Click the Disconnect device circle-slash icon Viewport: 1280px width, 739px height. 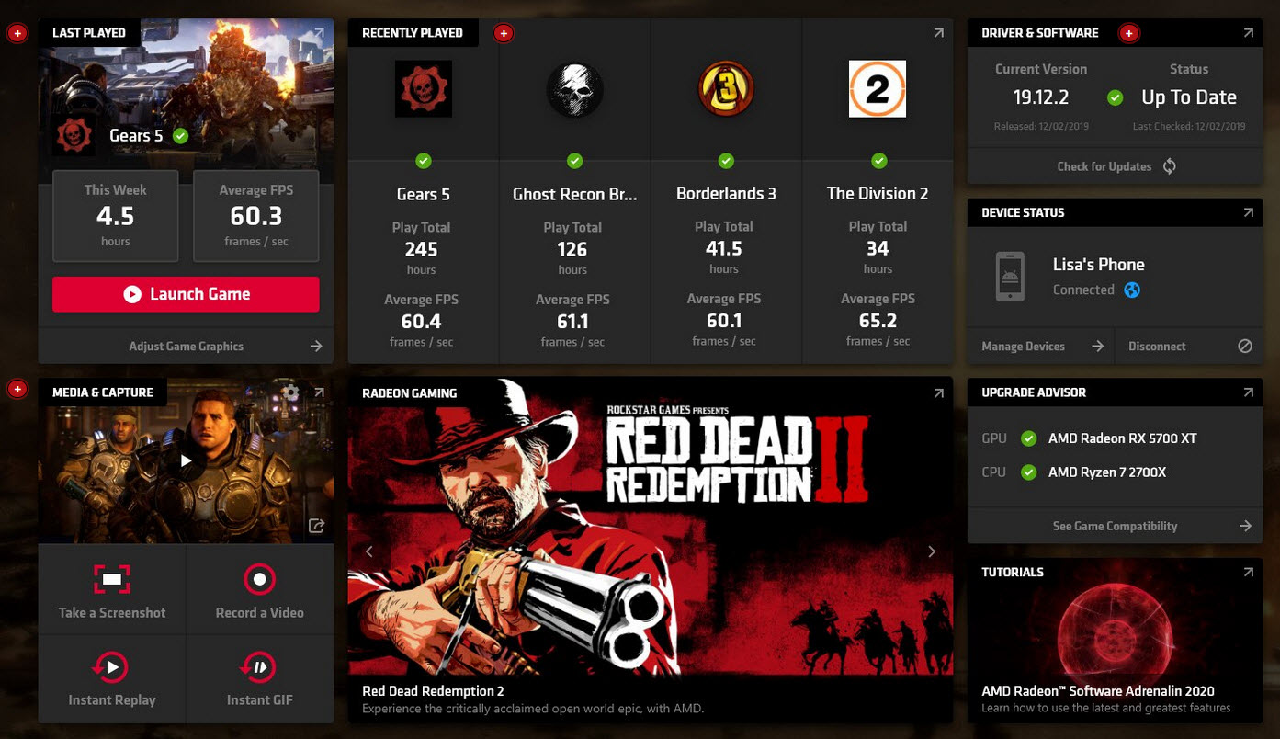pos(1245,347)
